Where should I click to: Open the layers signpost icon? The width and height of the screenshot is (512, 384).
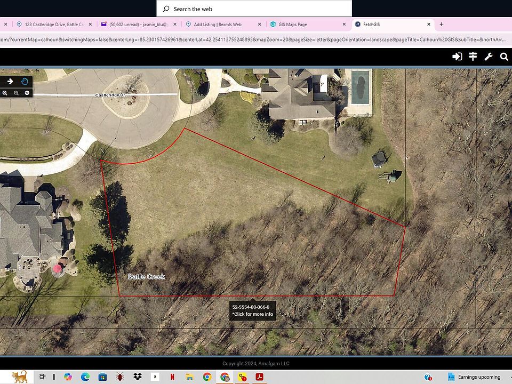(x=473, y=57)
